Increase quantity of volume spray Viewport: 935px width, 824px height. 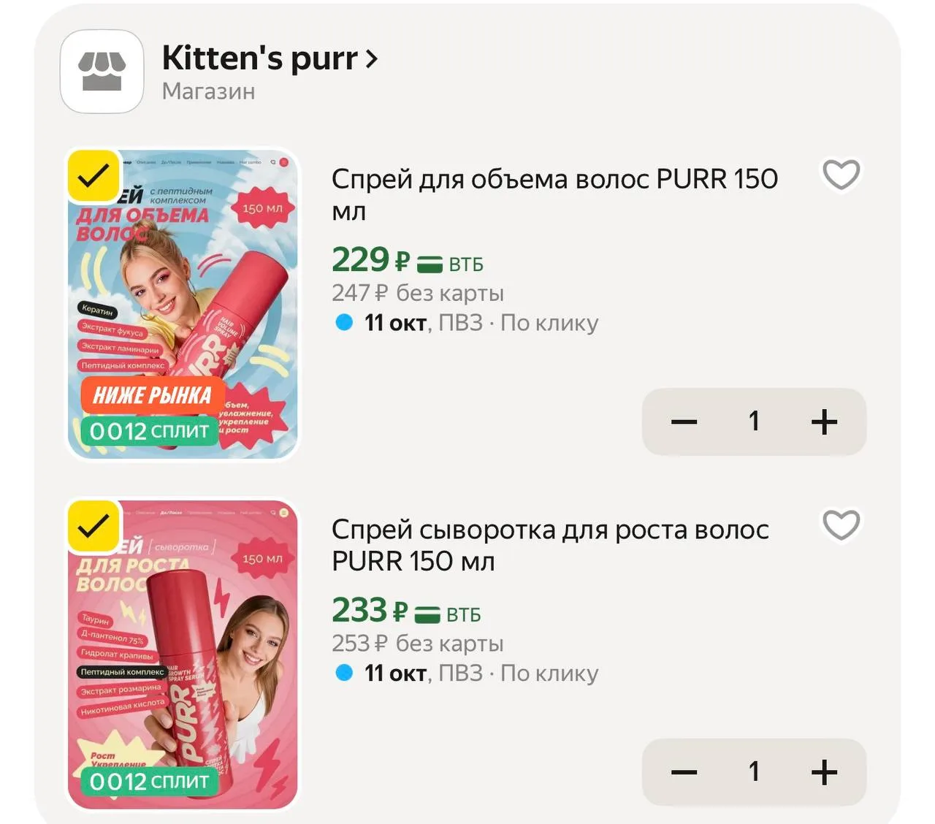pyautogui.click(x=824, y=421)
